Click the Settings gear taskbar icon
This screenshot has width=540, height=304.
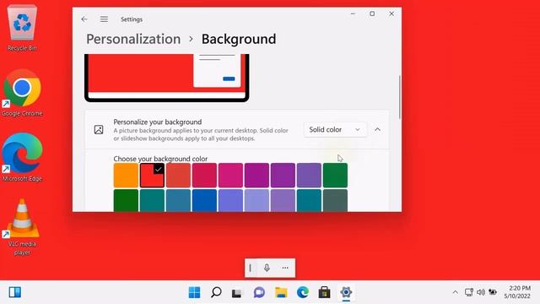tap(346, 292)
